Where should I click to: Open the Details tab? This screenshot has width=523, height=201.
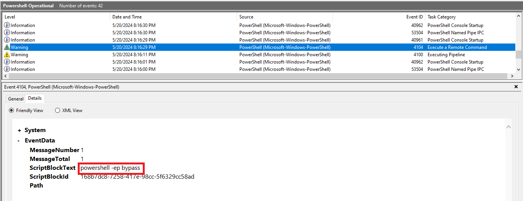(35, 98)
